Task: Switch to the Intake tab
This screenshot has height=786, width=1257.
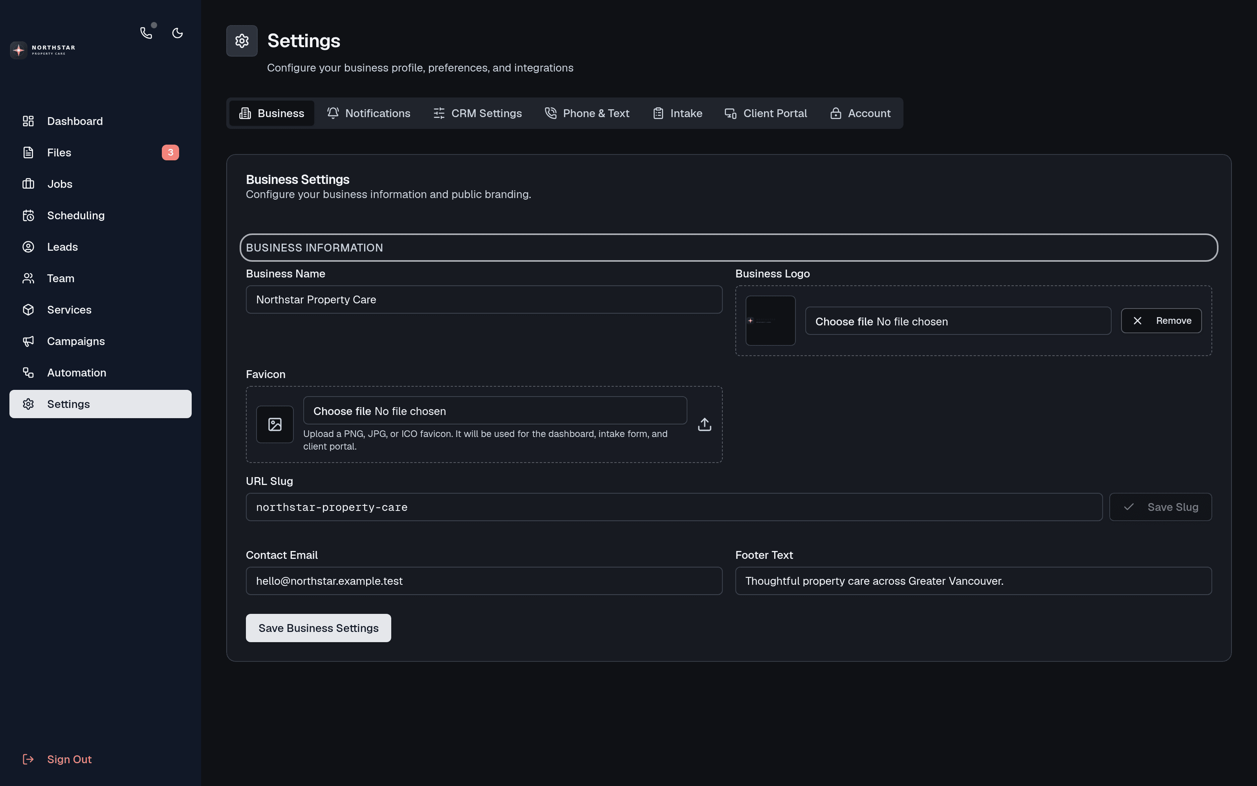Action: (x=677, y=113)
